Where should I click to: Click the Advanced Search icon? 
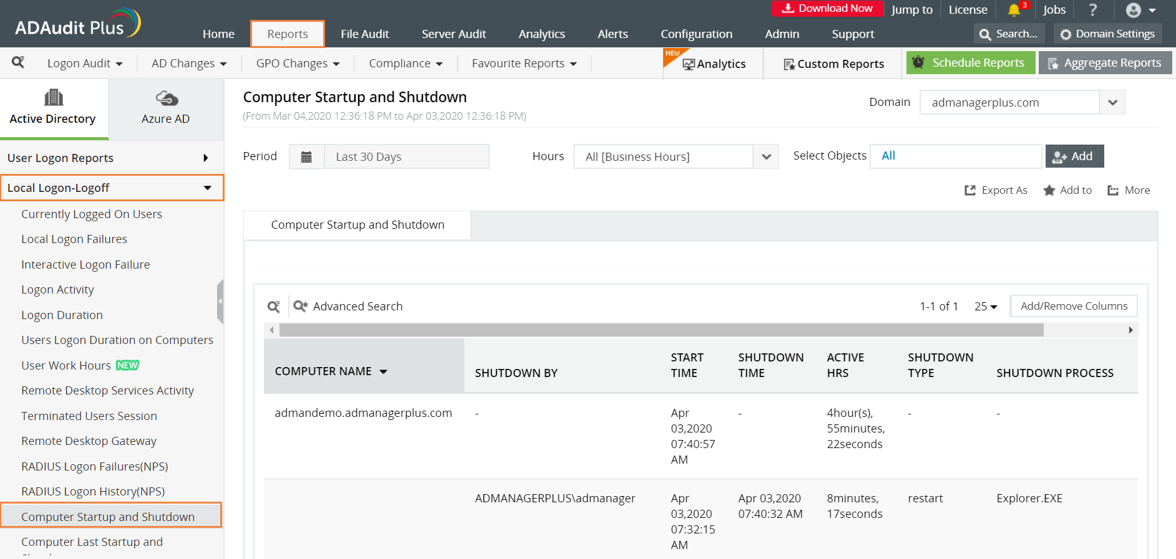click(301, 306)
